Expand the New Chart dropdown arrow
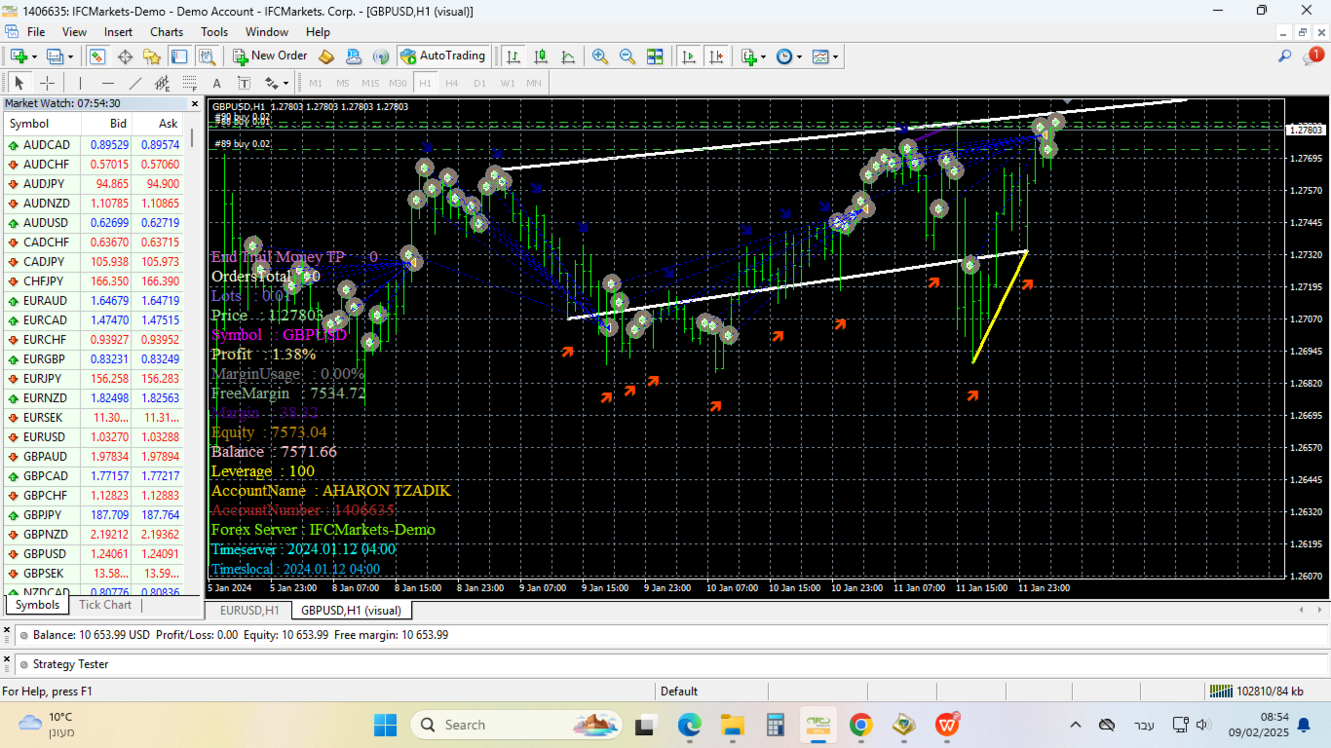The width and height of the screenshot is (1331, 748). click(x=34, y=56)
